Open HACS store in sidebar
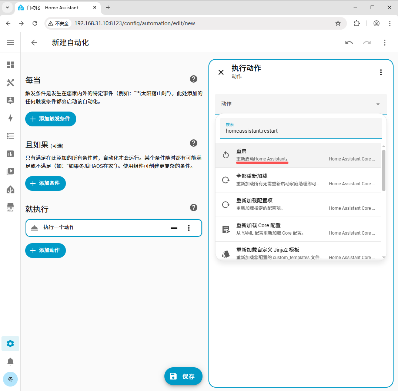The height and width of the screenshot is (391, 398). pos(10,207)
